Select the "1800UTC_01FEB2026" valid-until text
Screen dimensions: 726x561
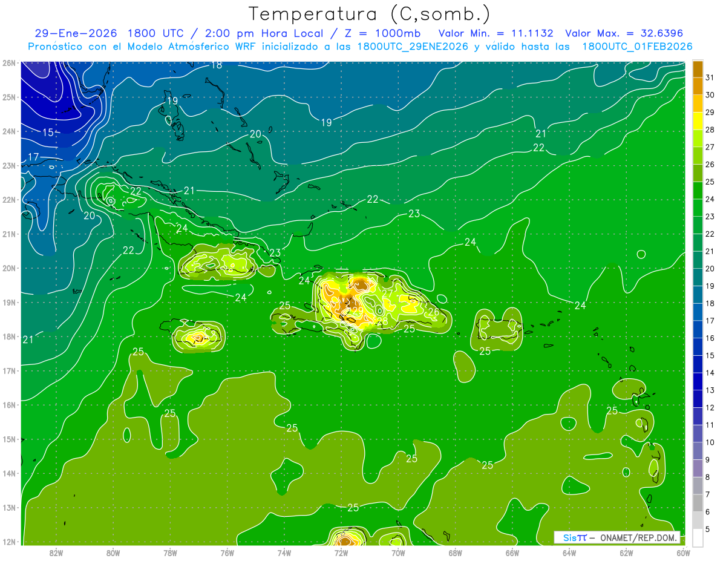point(637,47)
